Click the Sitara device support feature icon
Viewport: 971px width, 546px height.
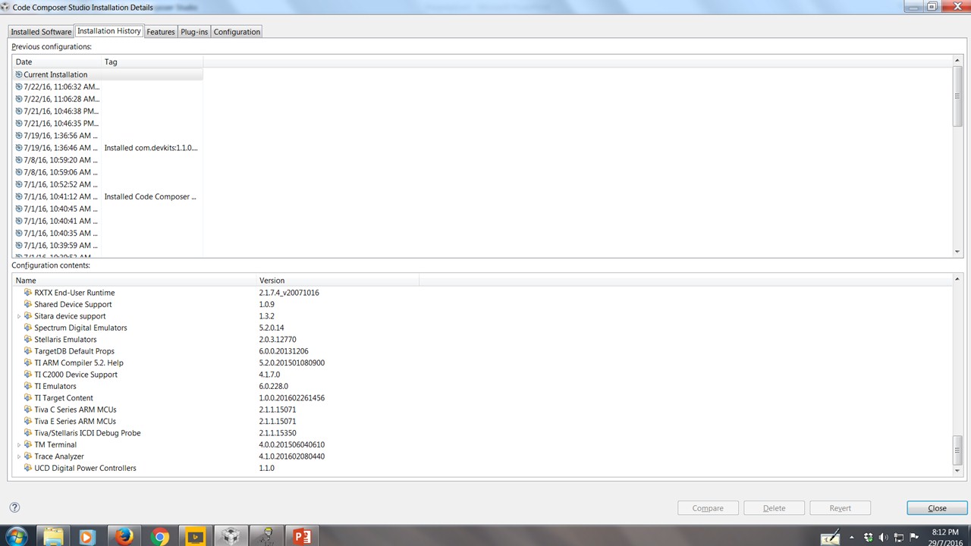(28, 316)
